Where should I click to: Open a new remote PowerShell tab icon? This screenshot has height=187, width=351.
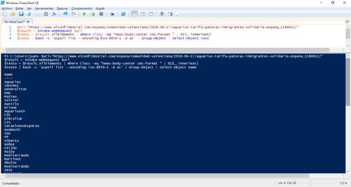point(112,14)
